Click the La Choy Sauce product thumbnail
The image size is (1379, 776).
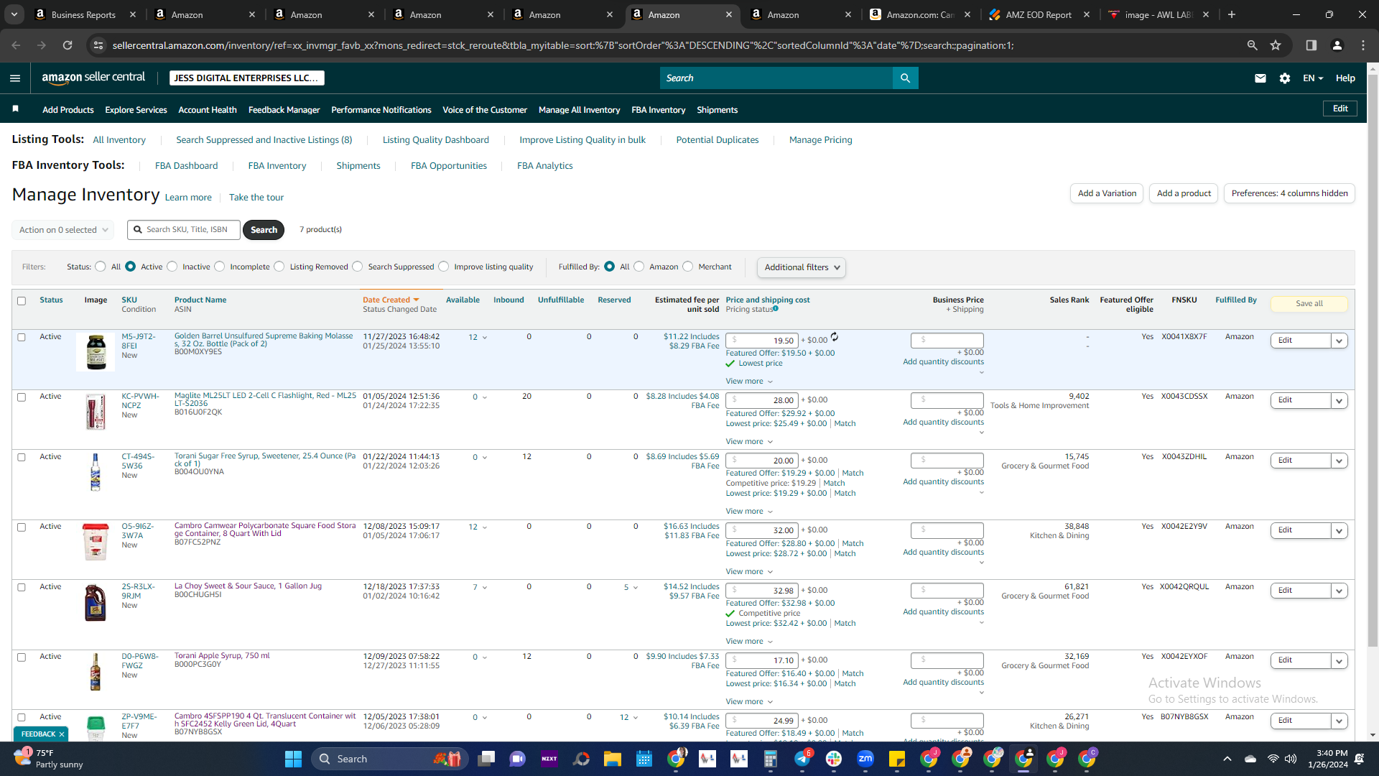click(96, 602)
